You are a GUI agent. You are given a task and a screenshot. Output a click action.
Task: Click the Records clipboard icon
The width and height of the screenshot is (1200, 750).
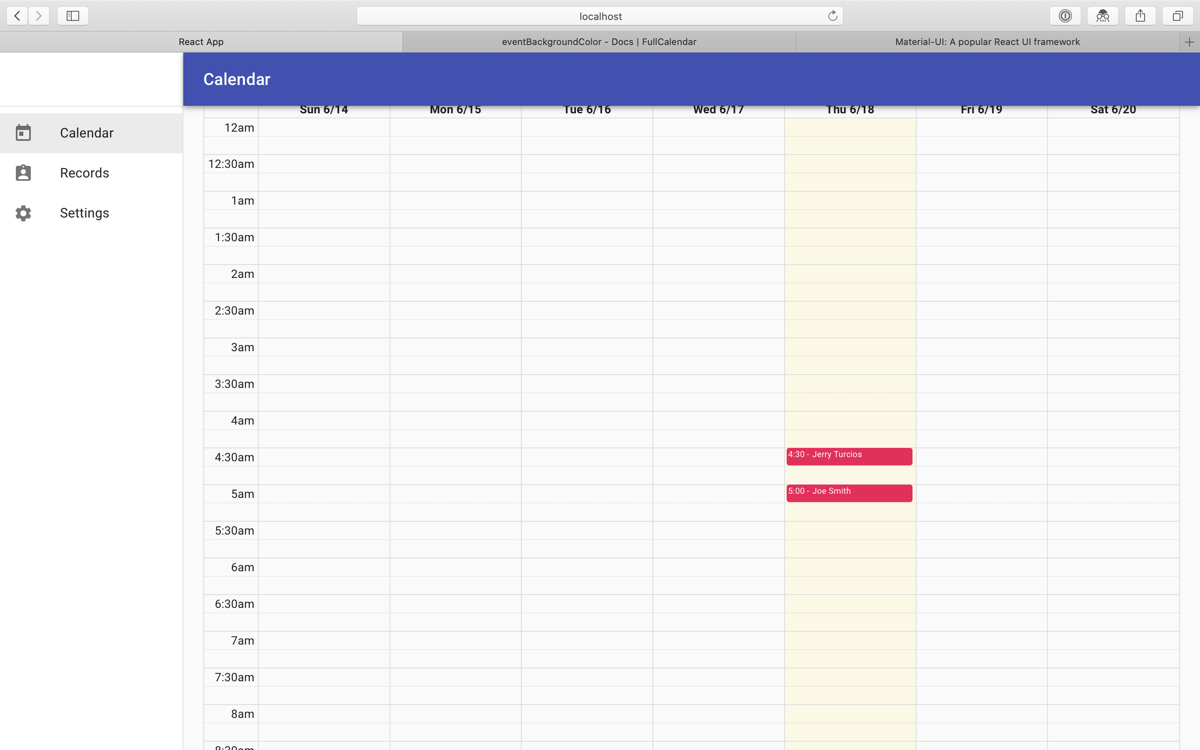[23, 172]
